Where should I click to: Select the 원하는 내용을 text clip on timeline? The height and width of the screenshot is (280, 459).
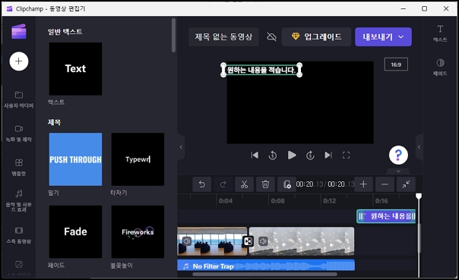pos(386,216)
